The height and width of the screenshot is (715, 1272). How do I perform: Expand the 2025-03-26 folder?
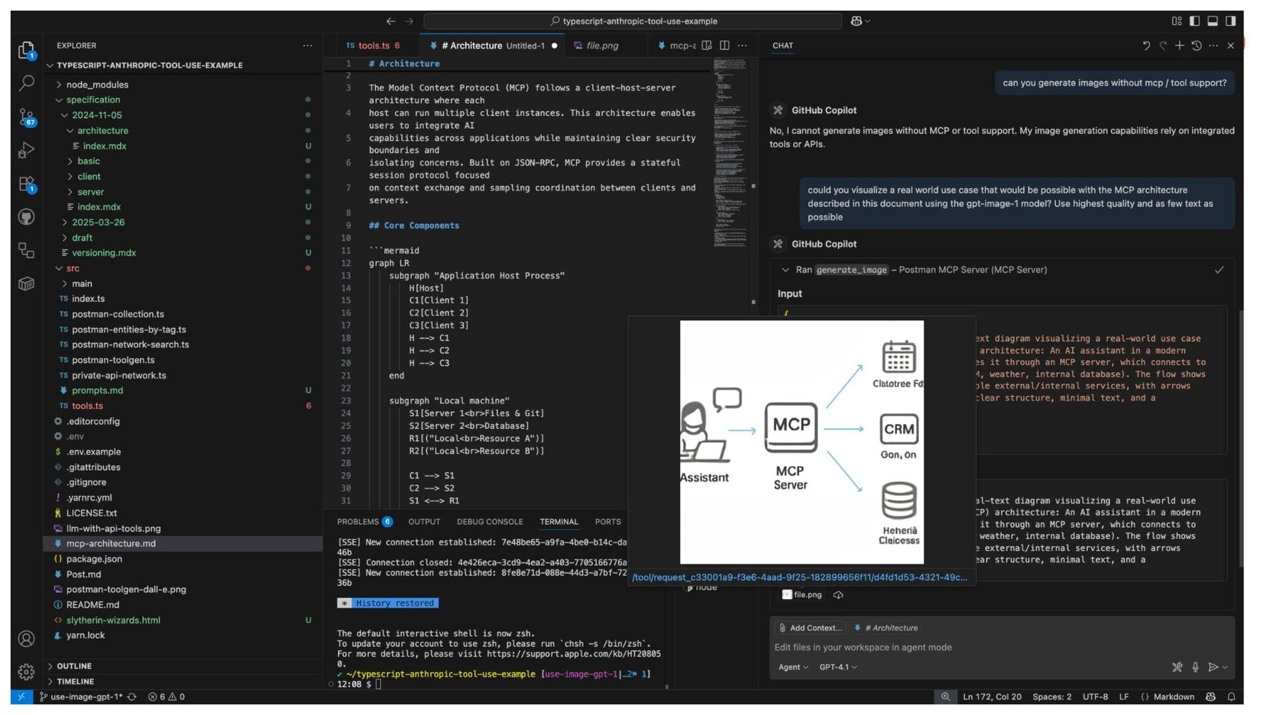(x=98, y=222)
